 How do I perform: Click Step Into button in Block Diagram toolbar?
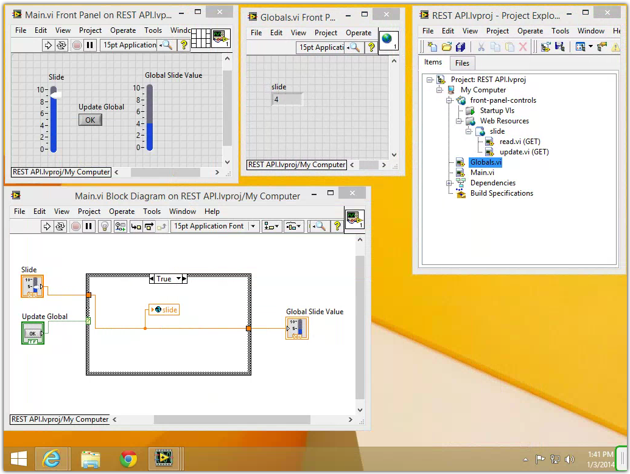point(136,226)
